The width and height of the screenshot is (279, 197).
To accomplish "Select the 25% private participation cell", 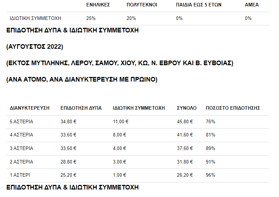I will pos(91,18).
